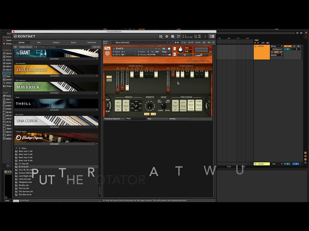Open The Giant library banner
This screenshot has height=231, width=309.
click(56, 53)
